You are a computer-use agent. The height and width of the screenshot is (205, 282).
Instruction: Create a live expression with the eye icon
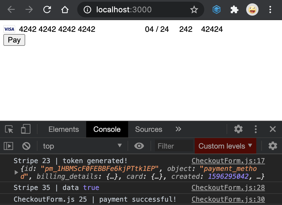pos(139,146)
